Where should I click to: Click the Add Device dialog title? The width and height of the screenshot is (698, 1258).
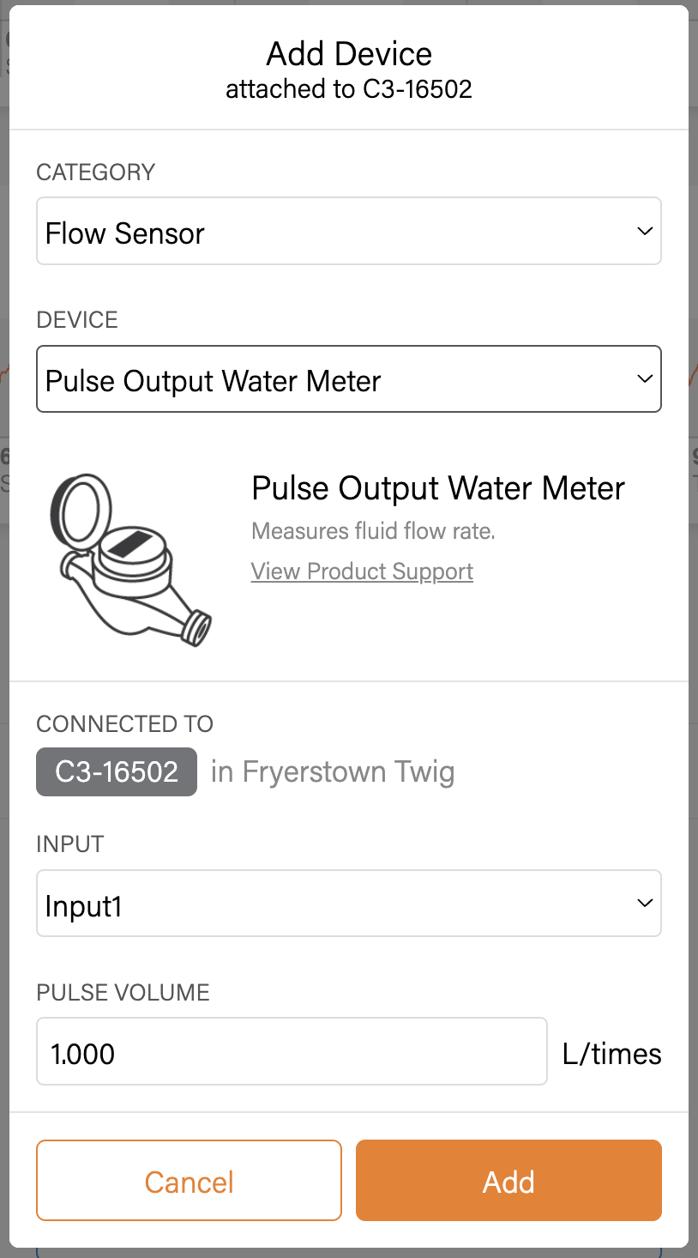coord(349,54)
